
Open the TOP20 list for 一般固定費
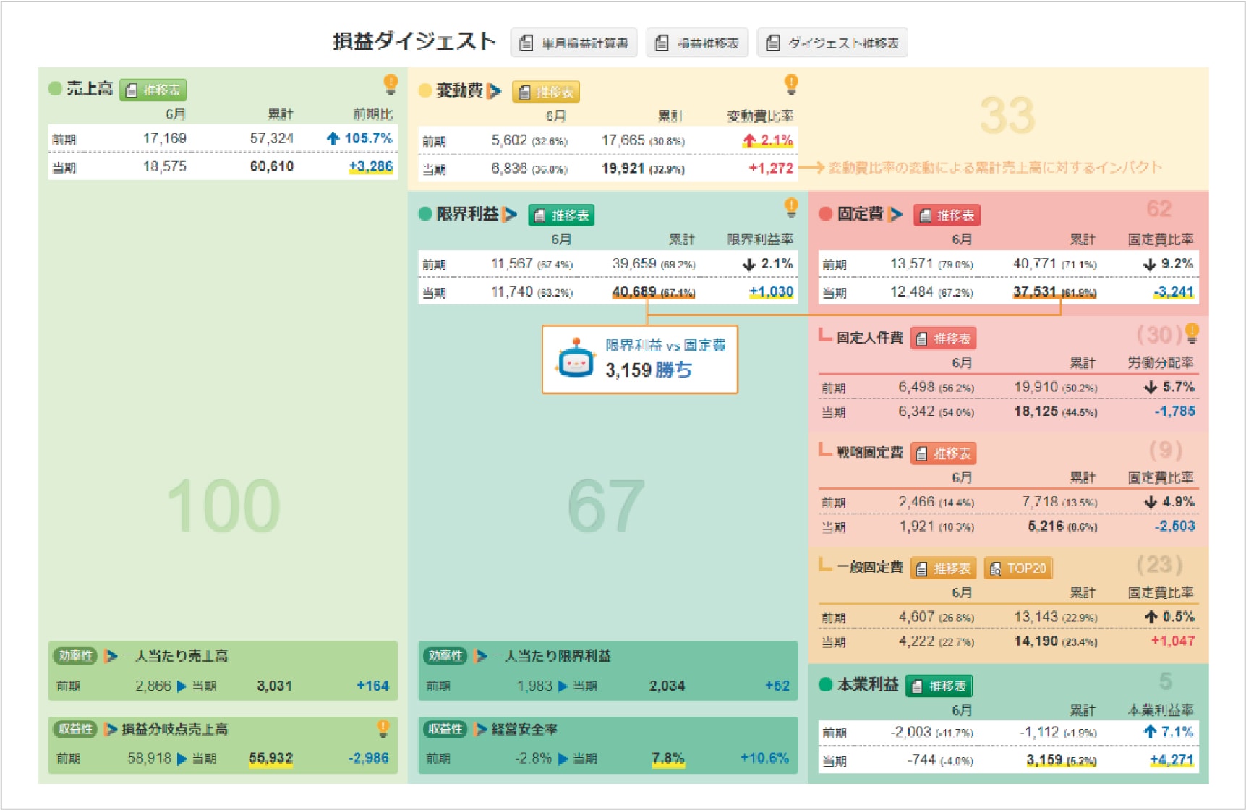1018,568
